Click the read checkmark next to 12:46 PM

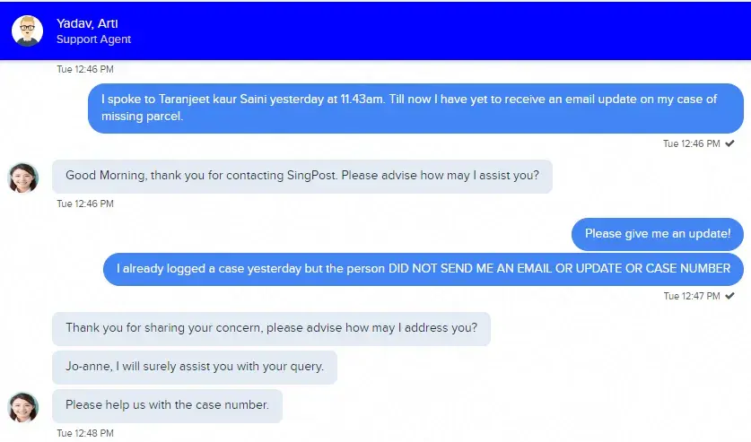729,143
